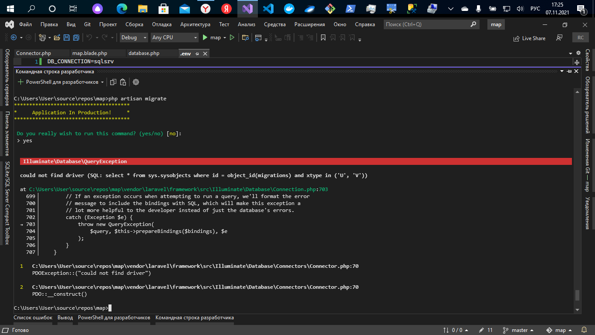Open the Список ошибок tab

(33, 318)
